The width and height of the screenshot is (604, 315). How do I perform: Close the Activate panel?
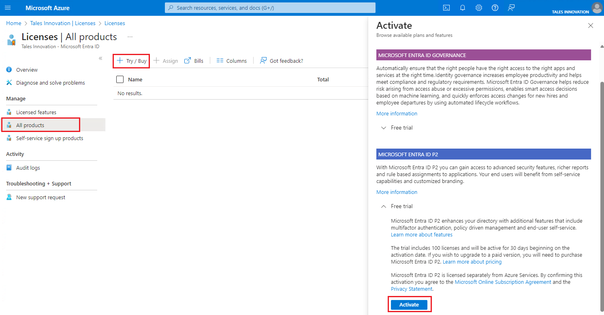[591, 26]
